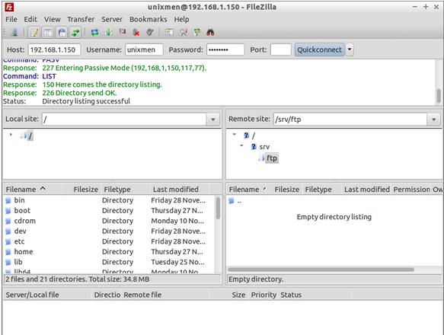444x335 pixels.
Task: Toggle the message log display icon
Action: 34,33
